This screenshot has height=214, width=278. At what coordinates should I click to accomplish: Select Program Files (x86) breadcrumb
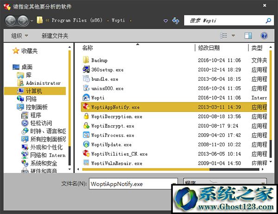[x=77, y=20]
